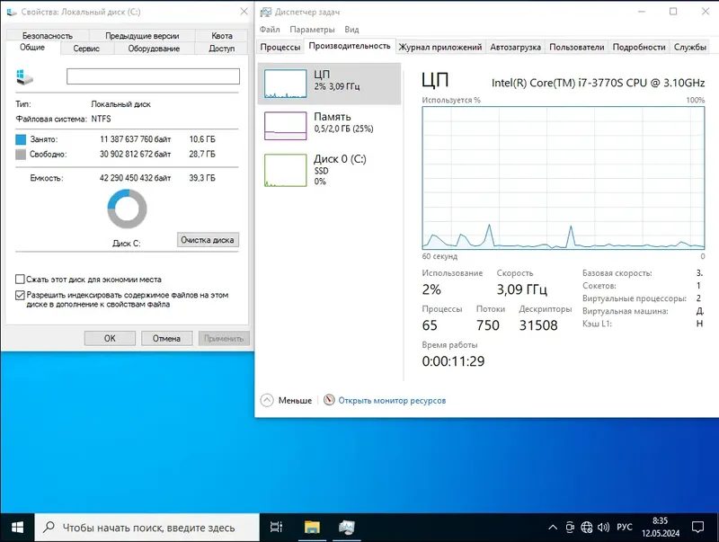Open the Оборудование tab
719x542 pixels.
154,49
